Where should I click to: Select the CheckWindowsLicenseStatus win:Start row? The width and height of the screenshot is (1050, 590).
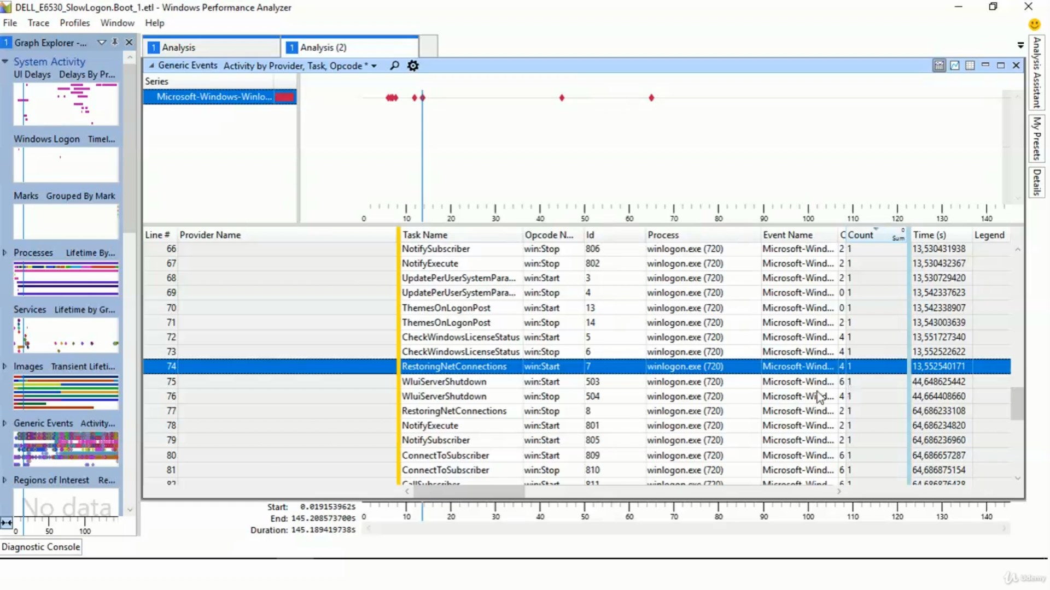coord(577,337)
